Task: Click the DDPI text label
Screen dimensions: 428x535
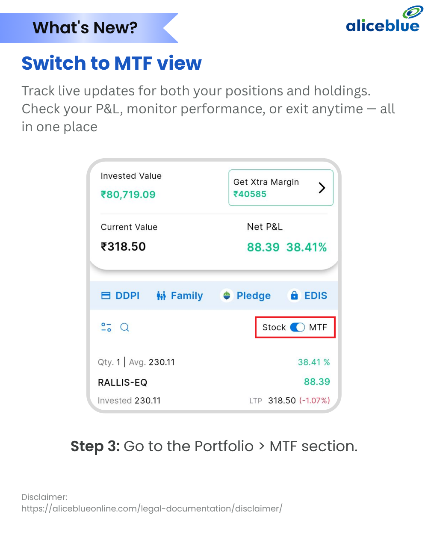Action: [x=127, y=296]
